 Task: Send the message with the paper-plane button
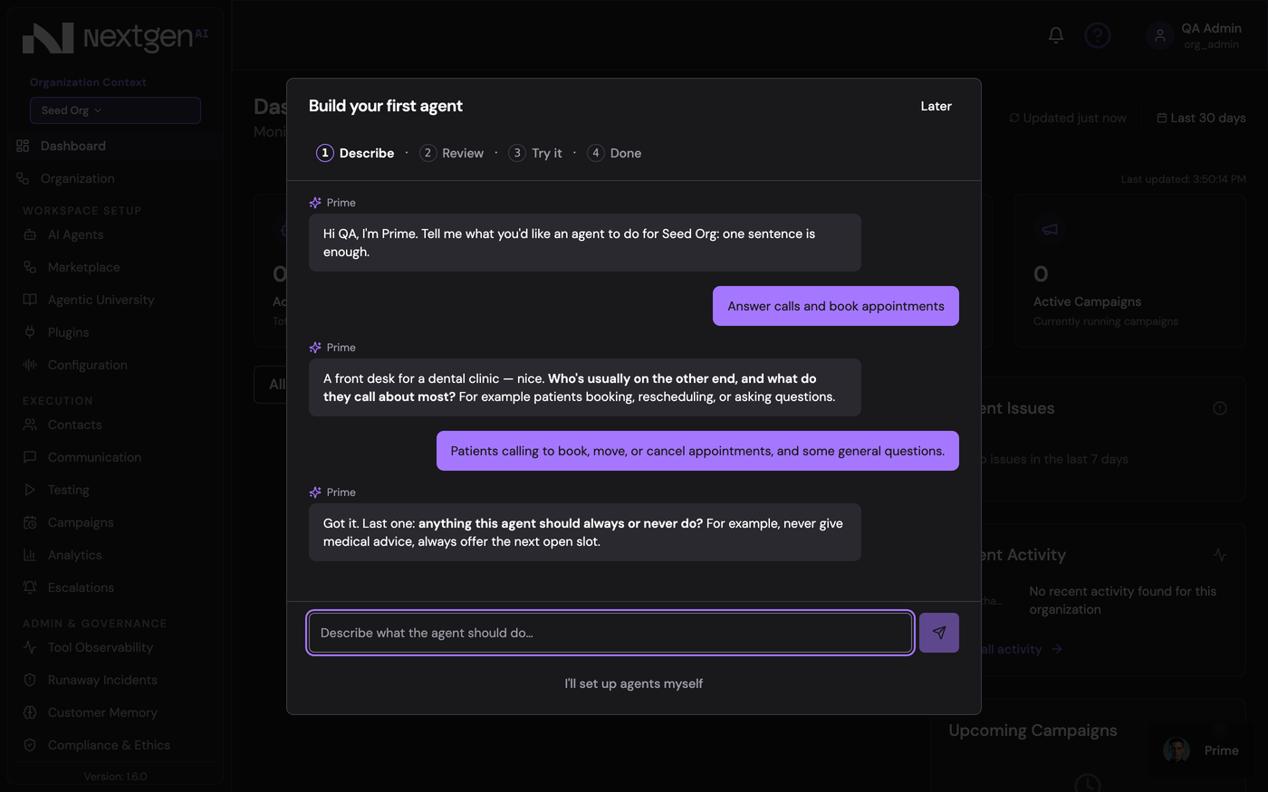(x=938, y=633)
